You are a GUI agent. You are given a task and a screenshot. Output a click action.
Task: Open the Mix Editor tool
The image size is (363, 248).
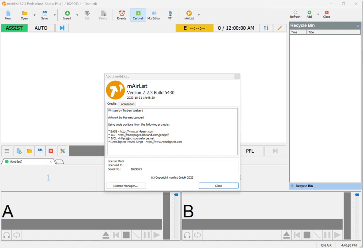click(x=154, y=15)
